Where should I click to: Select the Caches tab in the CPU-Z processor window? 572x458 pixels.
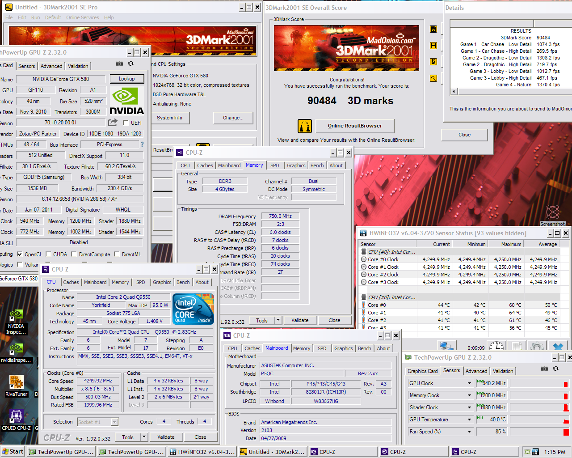tap(71, 282)
